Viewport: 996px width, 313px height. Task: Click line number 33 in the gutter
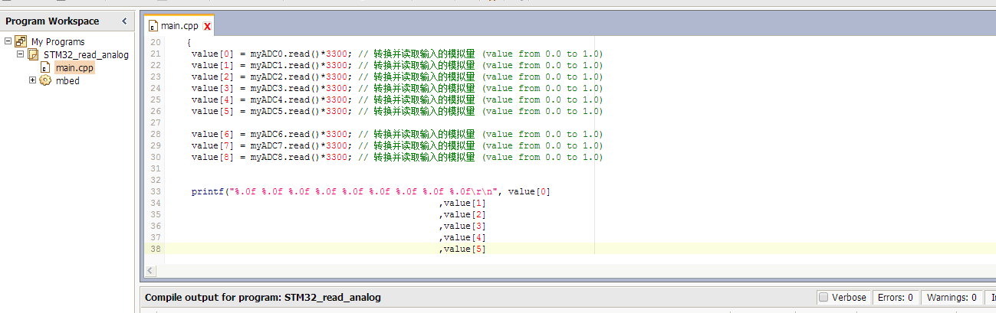(x=156, y=191)
